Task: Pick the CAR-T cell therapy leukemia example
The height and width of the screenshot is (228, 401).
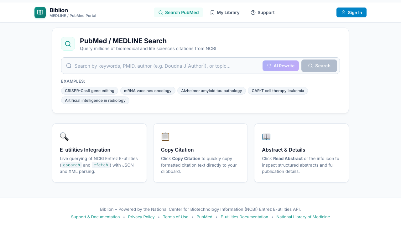Action: pyautogui.click(x=278, y=91)
